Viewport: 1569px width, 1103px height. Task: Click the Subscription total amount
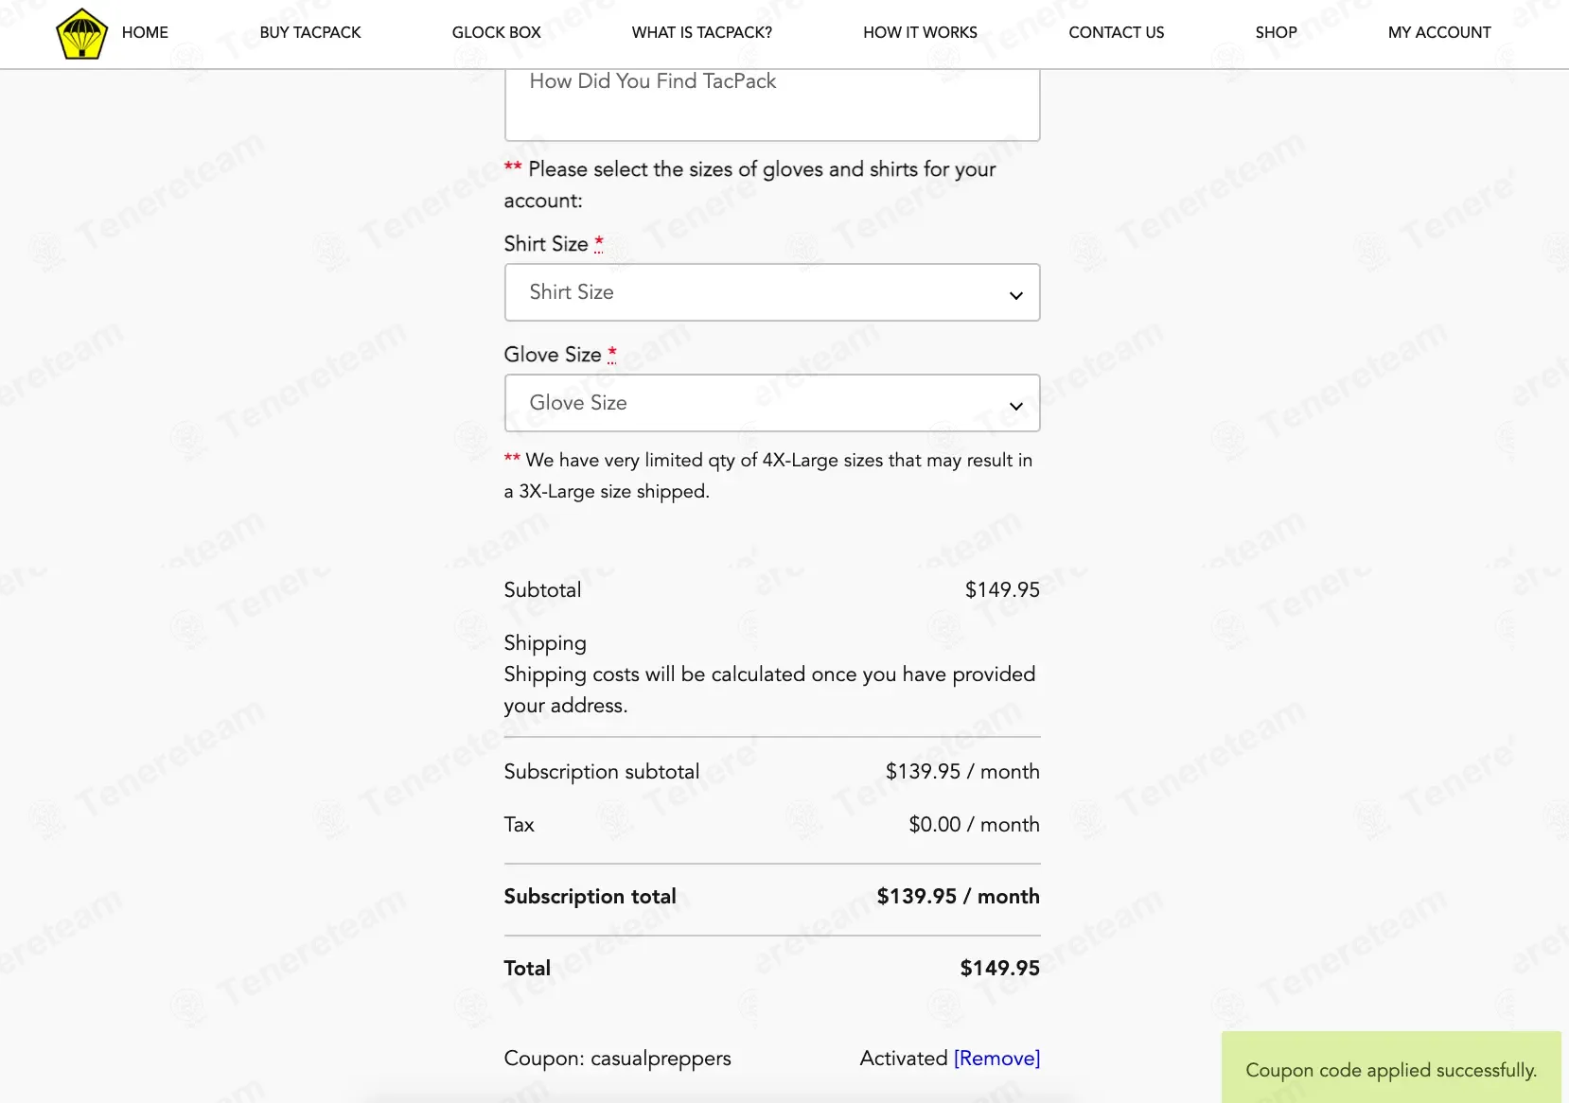958,896
